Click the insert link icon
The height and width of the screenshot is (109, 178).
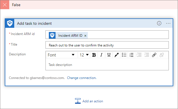click(x=154, y=55)
